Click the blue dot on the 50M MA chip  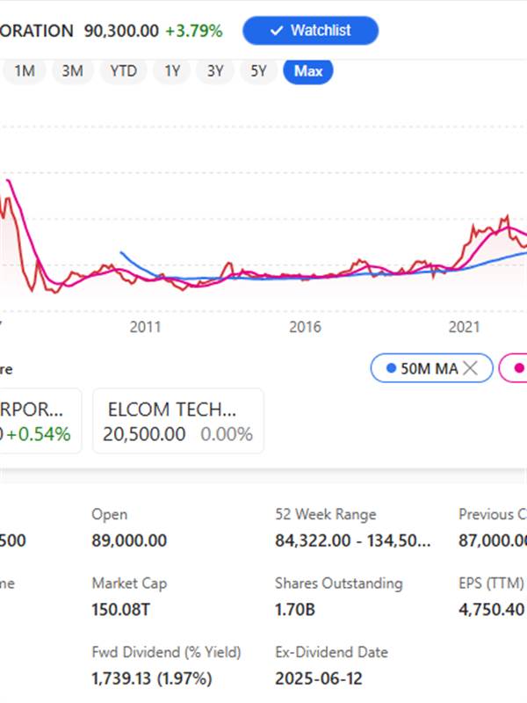pyautogui.click(x=390, y=369)
